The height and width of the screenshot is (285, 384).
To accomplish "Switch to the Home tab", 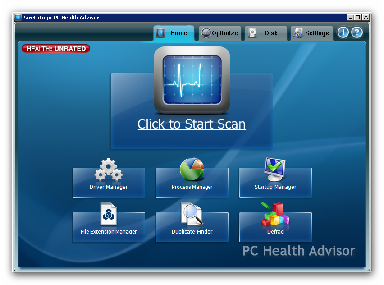I will tap(174, 33).
